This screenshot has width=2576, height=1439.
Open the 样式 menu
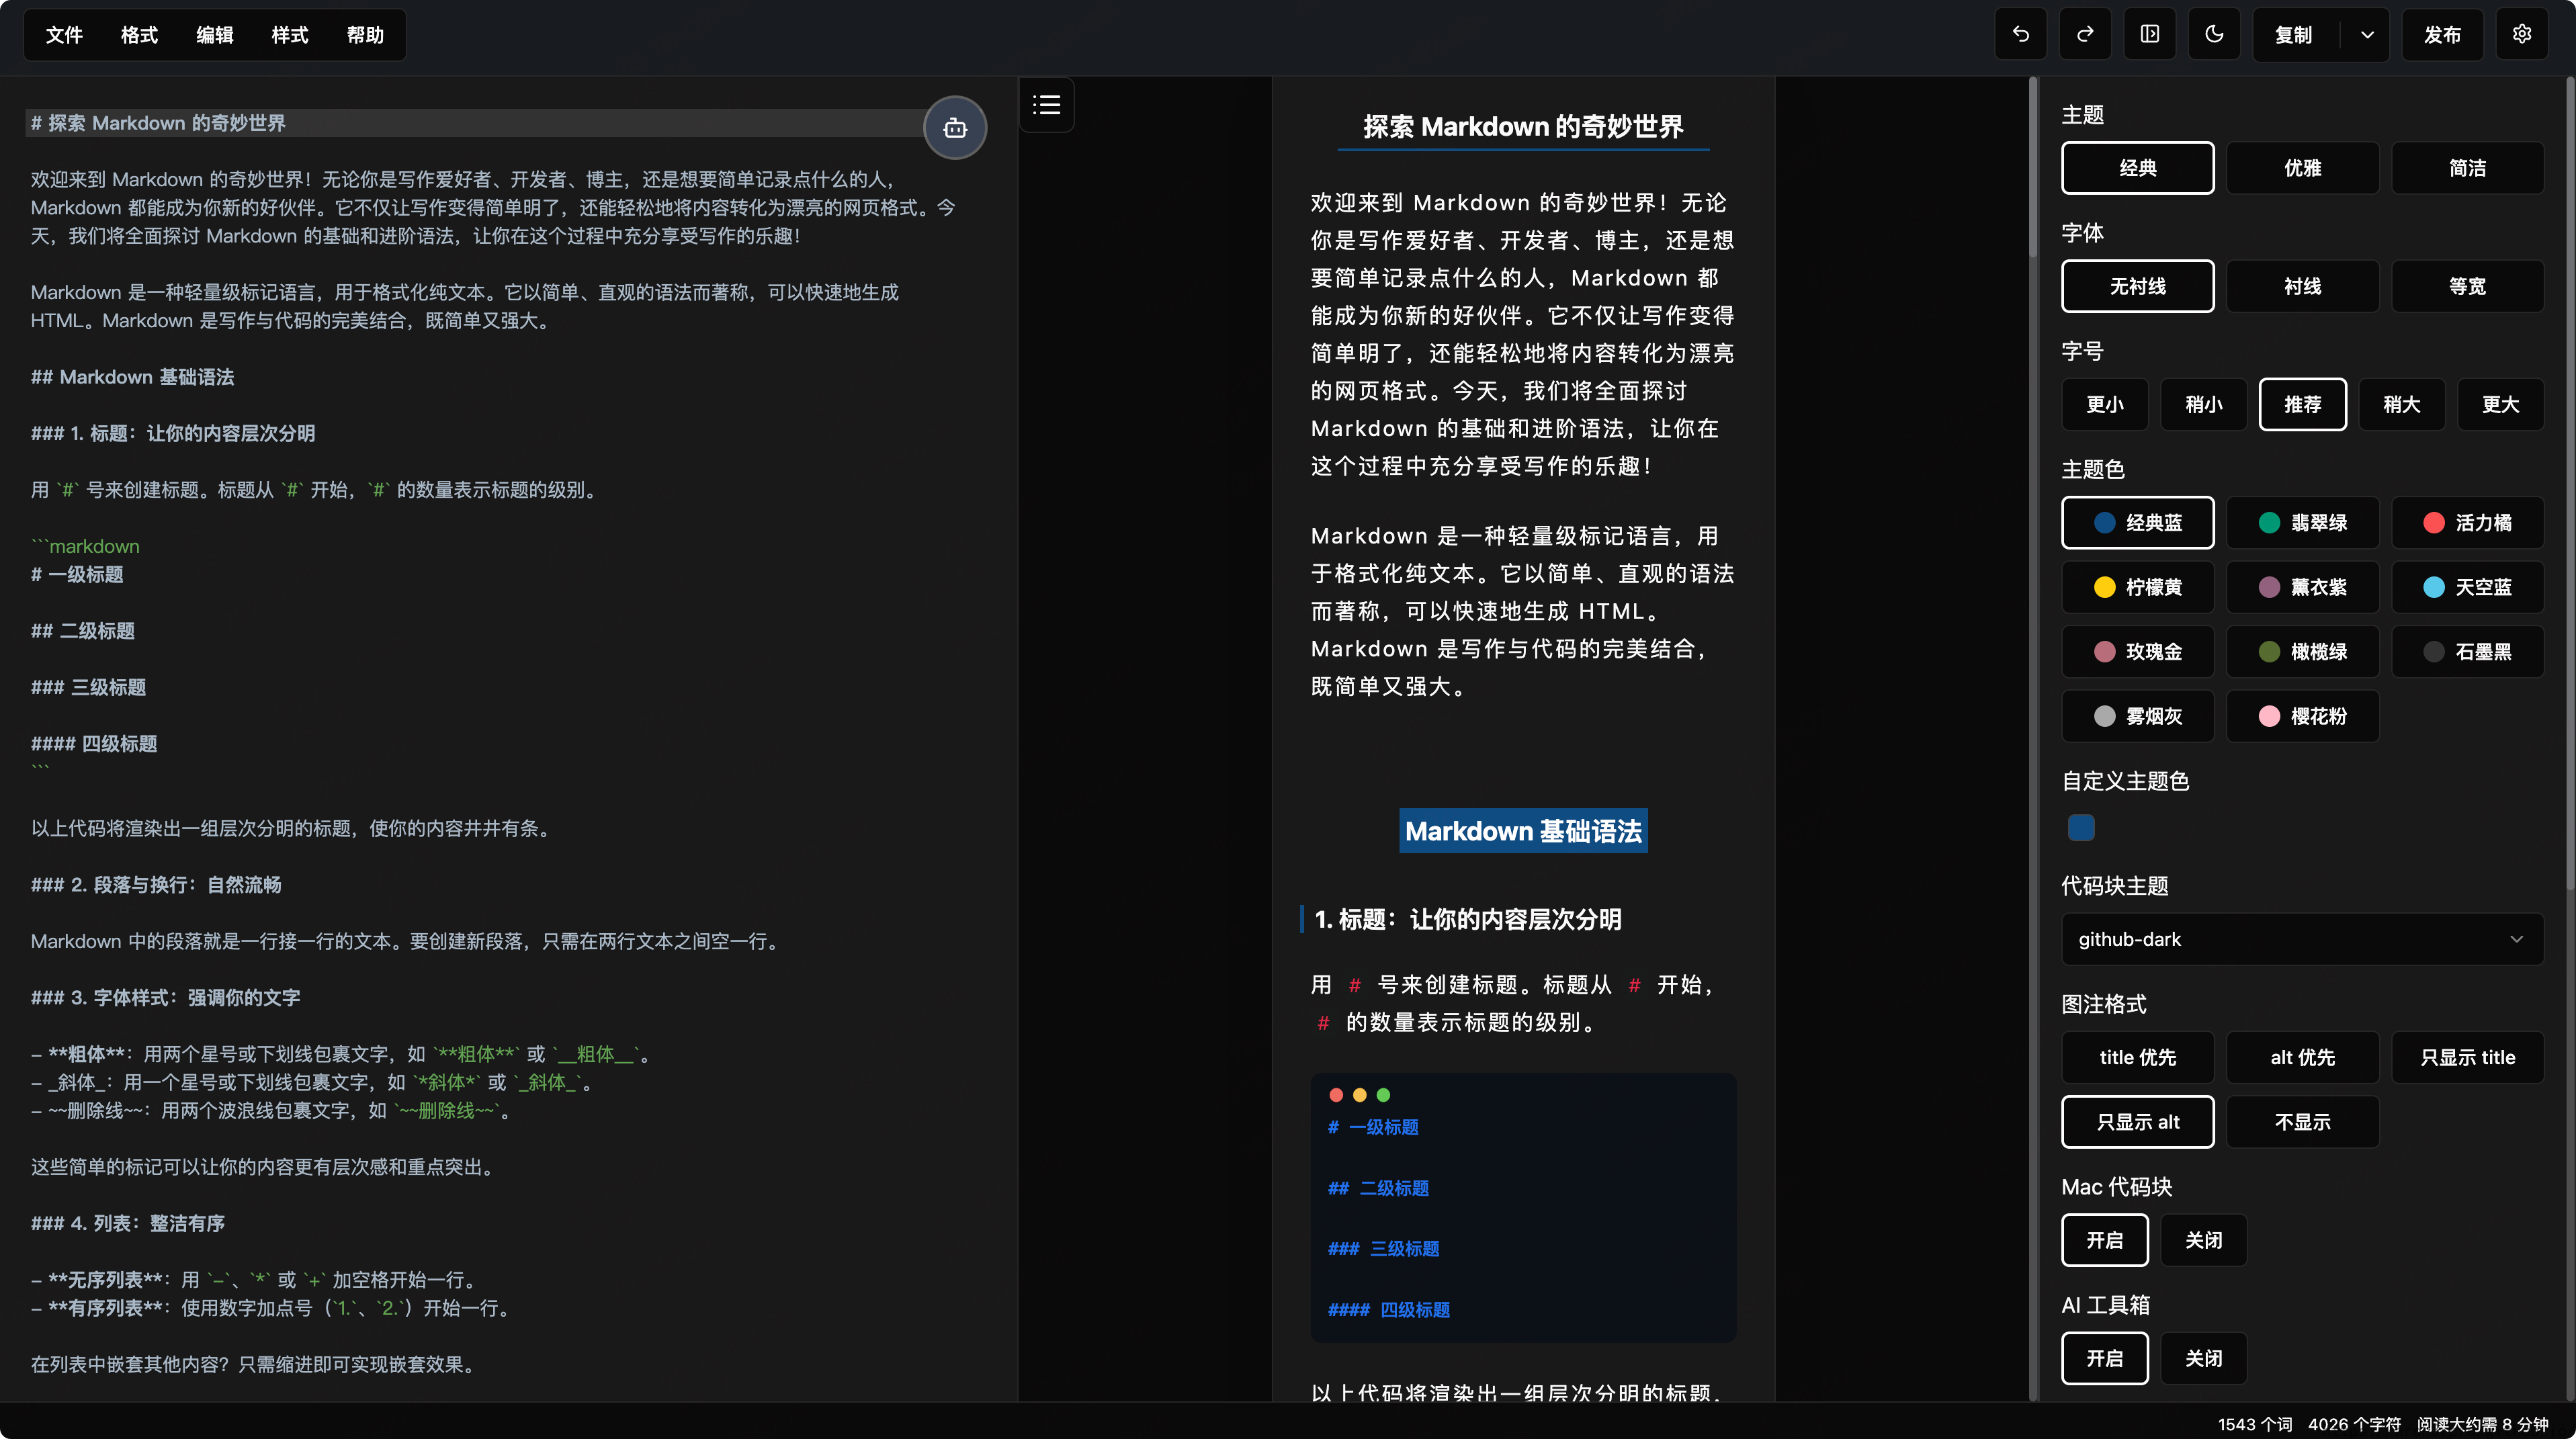(x=290, y=35)
